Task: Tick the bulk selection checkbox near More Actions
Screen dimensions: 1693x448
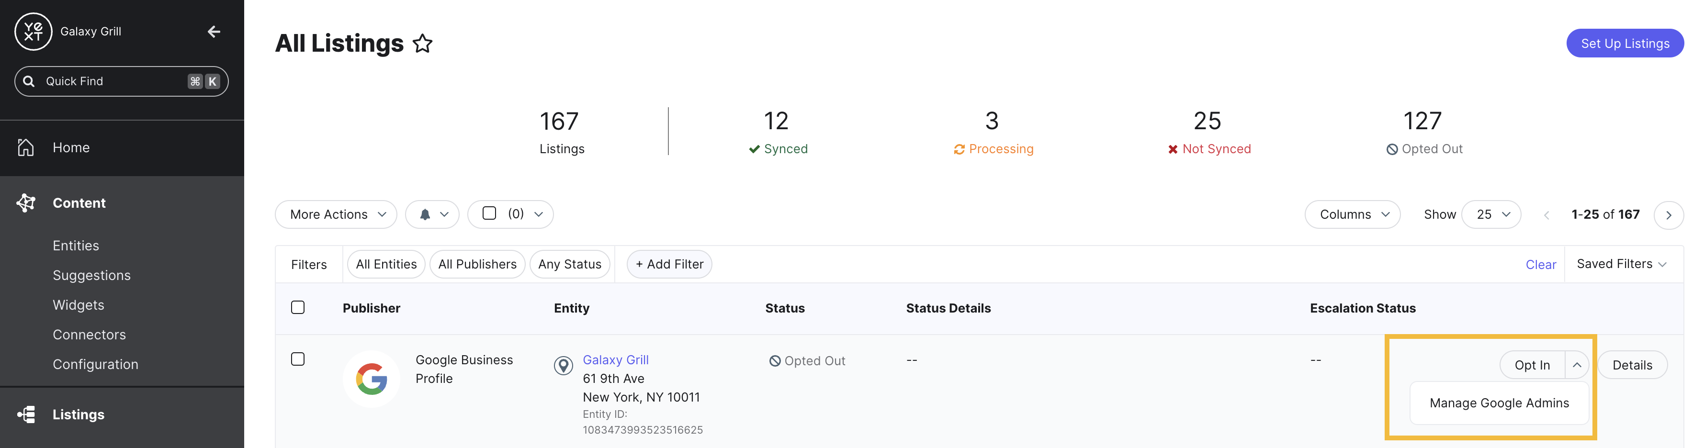Action: 488,213
